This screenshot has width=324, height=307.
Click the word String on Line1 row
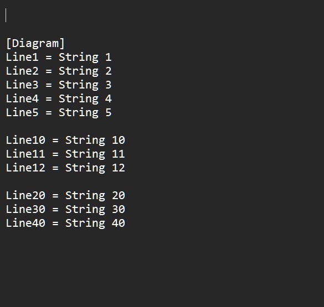[79, 58]
